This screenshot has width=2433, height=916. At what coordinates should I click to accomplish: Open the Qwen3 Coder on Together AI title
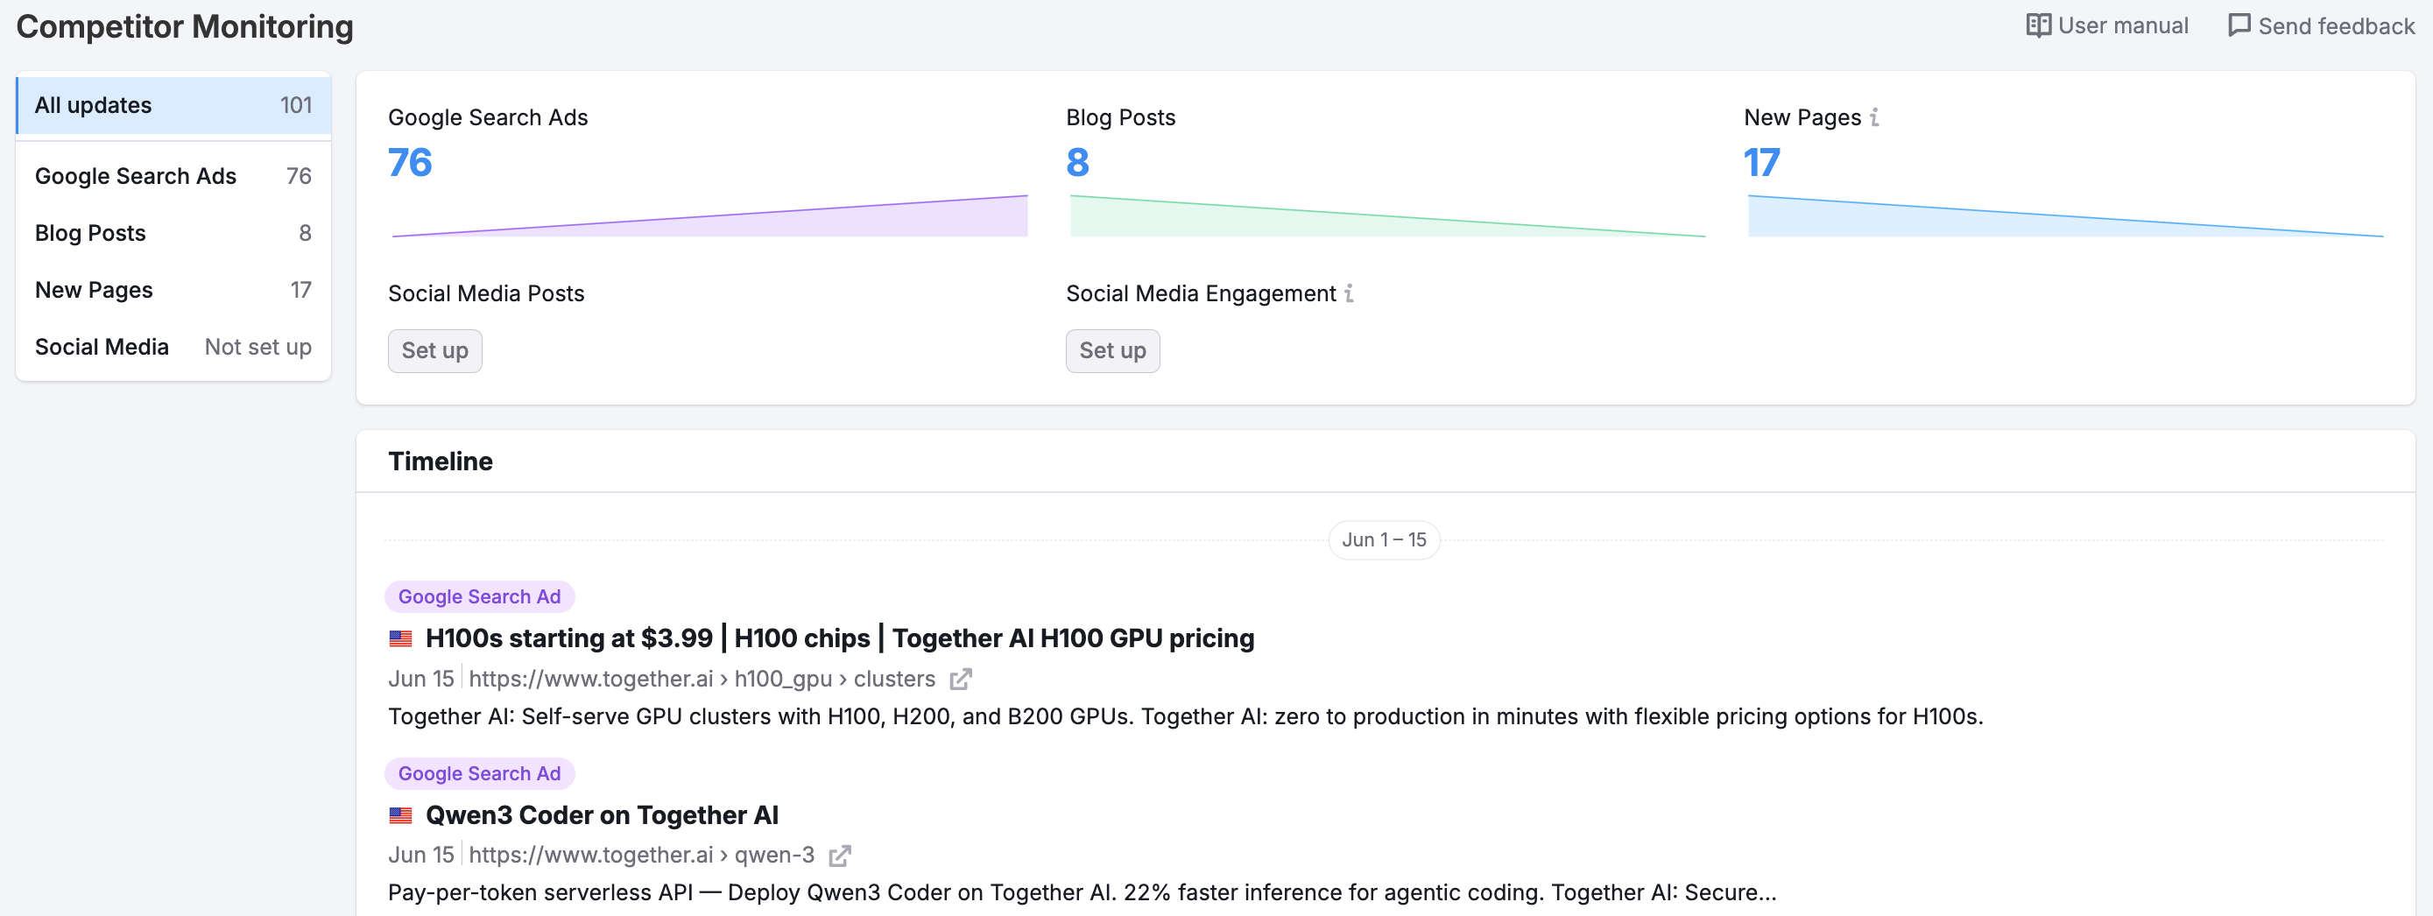pyautogui.click(x=602, y=815)
